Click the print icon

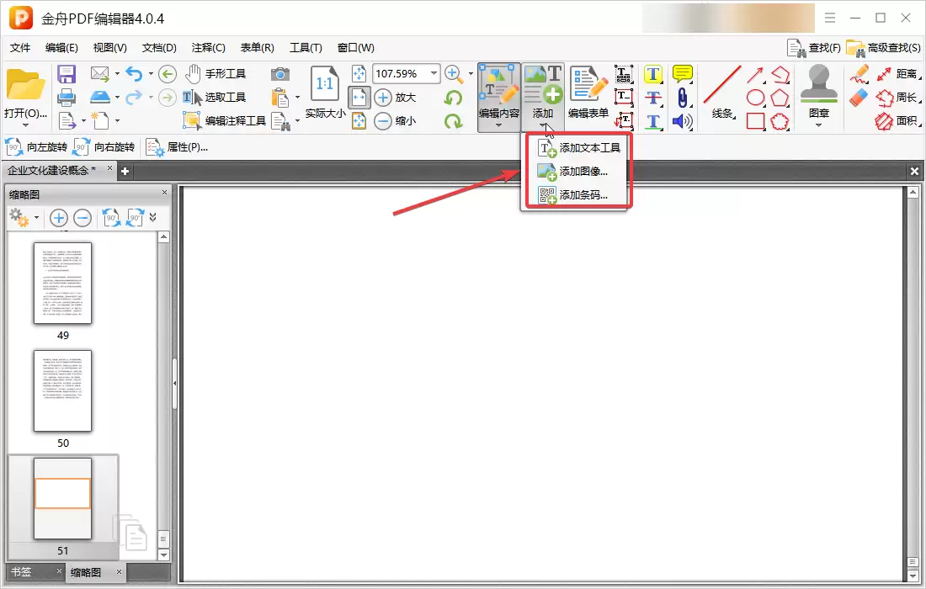pyautogui.click(x=67, y=98)
